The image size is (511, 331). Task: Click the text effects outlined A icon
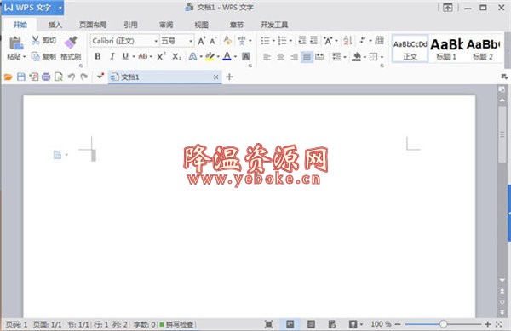click(192, 57)
